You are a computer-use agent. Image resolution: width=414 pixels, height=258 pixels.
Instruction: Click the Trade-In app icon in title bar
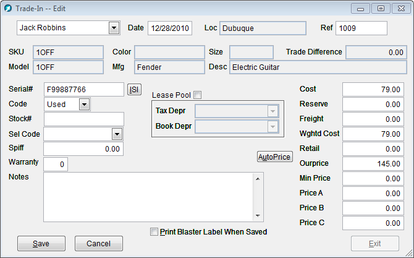[8, 9]
